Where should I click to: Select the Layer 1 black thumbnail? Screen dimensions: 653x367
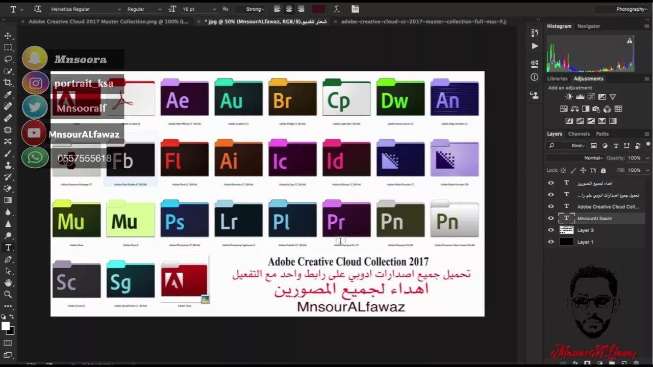click(x=566, y=242)
